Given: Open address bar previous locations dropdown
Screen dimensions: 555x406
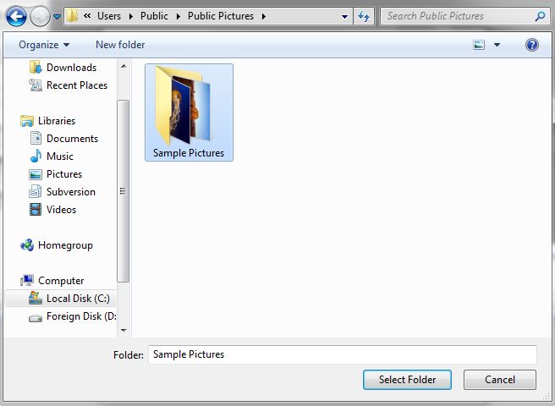Looking at the screenshot, I should [344, 16].
